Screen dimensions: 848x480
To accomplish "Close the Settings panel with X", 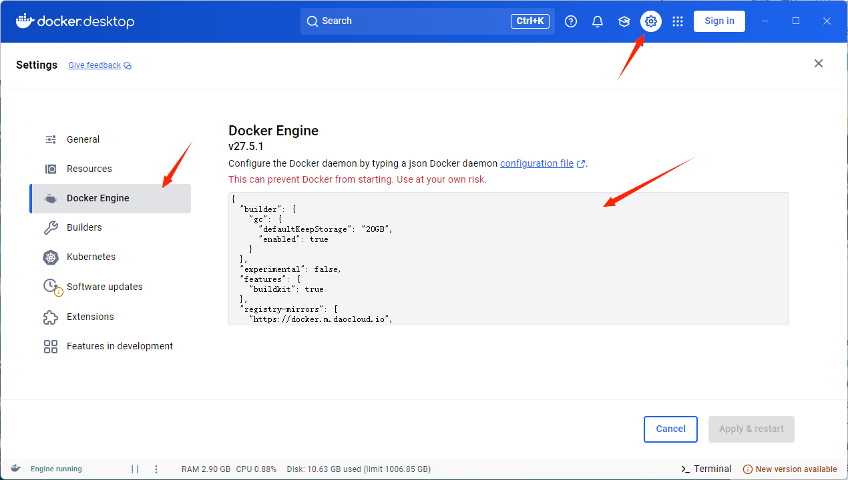I will pos(819,63).
